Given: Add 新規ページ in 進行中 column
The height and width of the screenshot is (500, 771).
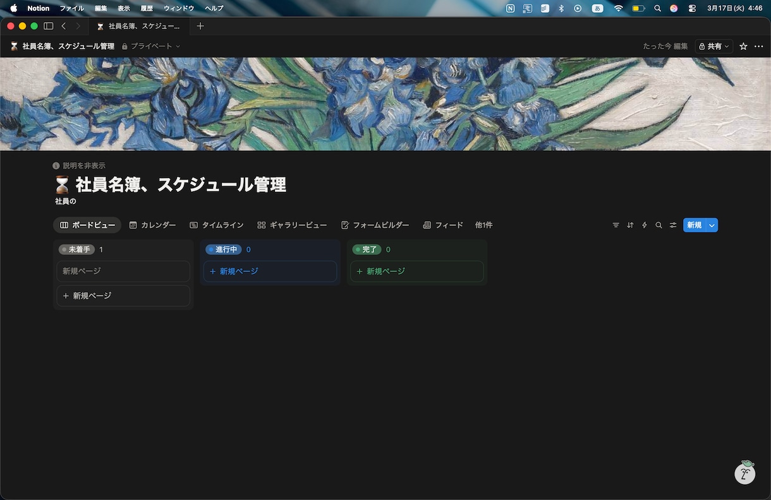Looking at the screenshot, I should [x=270, y=271].
